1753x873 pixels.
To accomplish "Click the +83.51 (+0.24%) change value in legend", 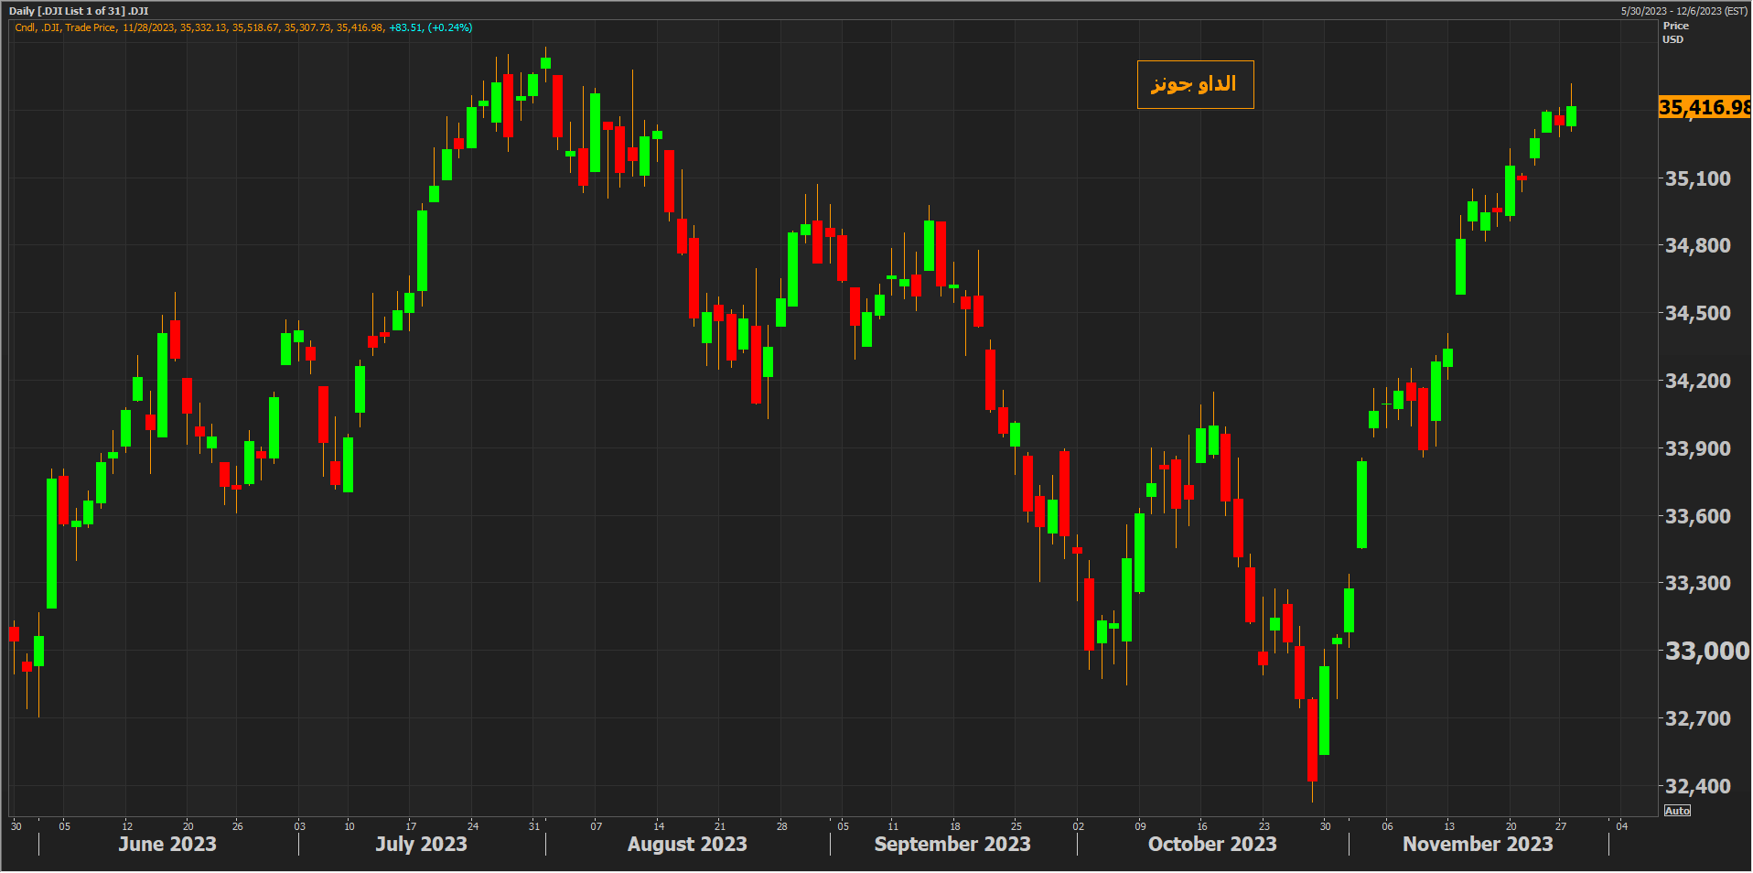I will point(431,27).
